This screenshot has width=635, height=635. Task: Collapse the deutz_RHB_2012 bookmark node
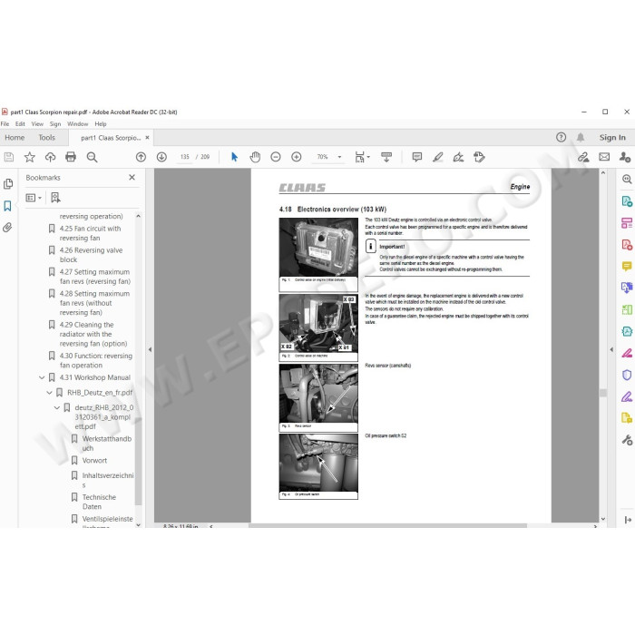click(x=57, y=407)
